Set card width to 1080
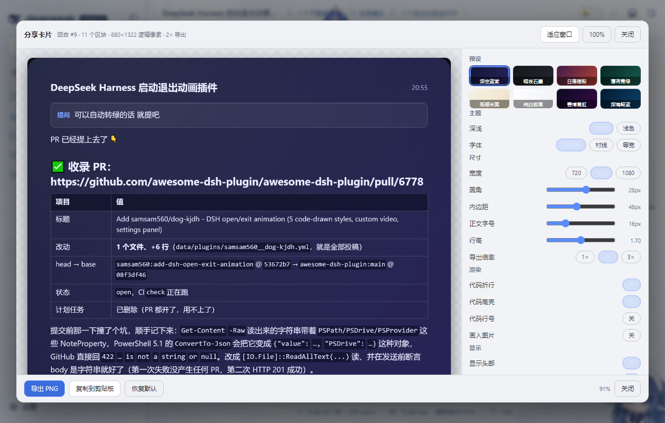Image resolution: width=665 pixels, height=423 pixels. point(628,173)
